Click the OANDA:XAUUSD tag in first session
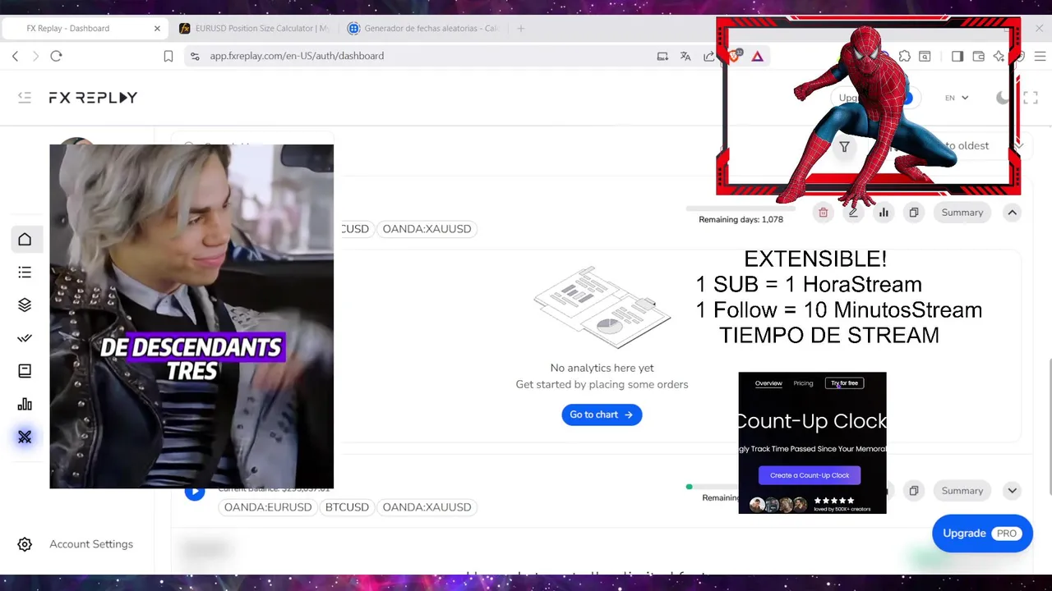Screen dimensions: 1052x591 (x=427, y=229)
